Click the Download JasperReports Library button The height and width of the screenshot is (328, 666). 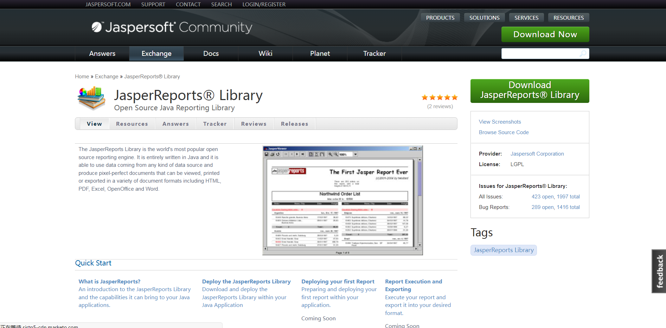pyautogui.click(x=530, y=91)
